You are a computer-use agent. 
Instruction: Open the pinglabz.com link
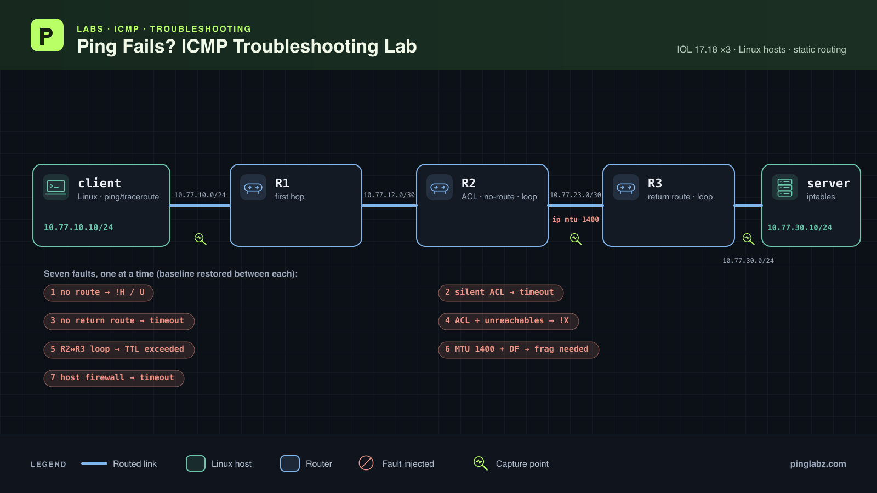pyautogui.click(x=818, y=463)
